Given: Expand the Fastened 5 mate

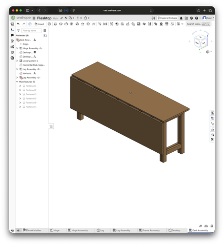Looking at the screenshot, I should [20, 99].
